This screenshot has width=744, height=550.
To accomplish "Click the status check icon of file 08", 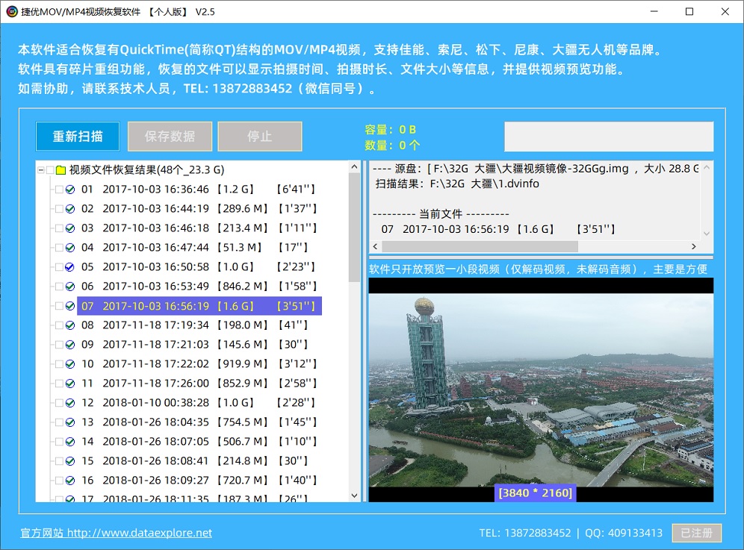I will [70, 325].
